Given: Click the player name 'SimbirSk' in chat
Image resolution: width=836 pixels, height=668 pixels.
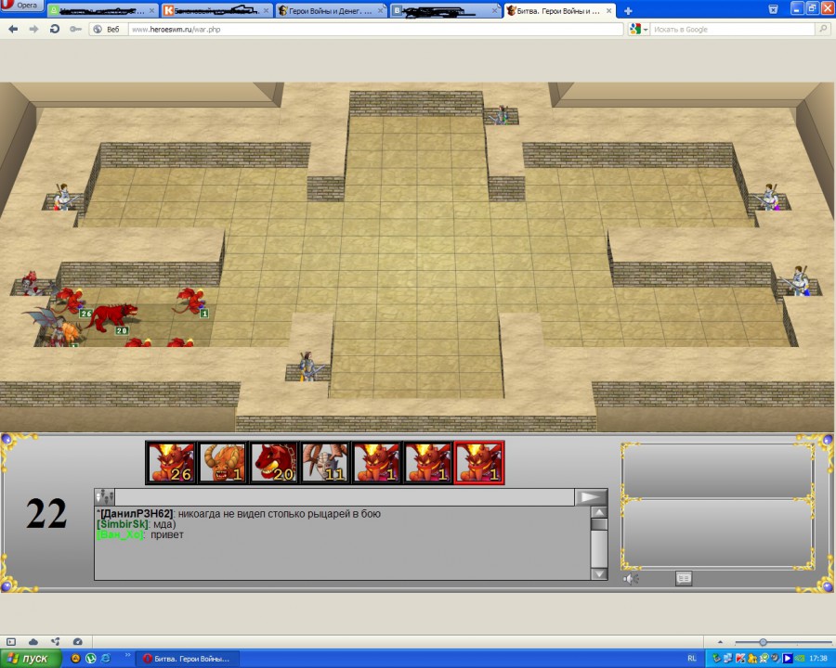Looking at the screenshot, I should pos(122,524).
